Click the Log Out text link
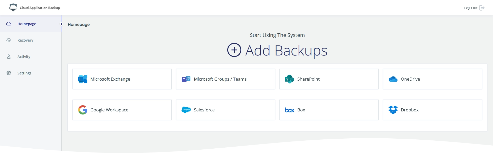Screen dimensions: 493x153 pos(471,8)
